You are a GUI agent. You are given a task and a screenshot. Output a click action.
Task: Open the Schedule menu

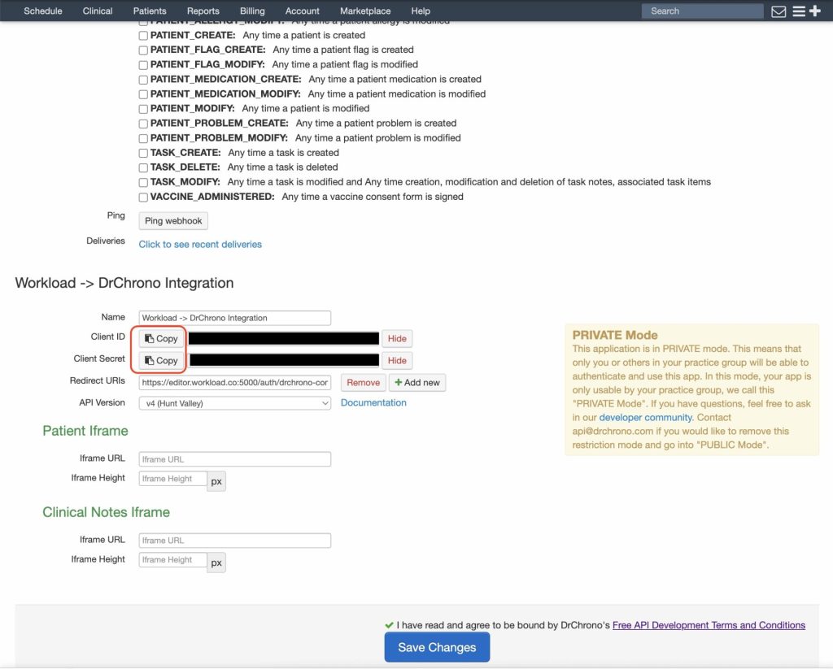pyautogui.click(x=43, y=11)
